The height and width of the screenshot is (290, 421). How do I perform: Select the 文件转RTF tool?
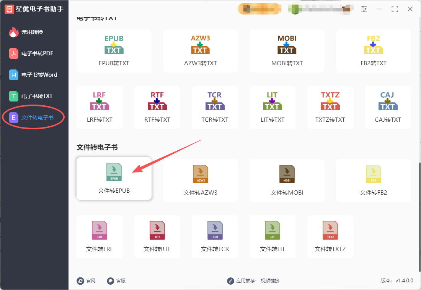(x=157, y=237)
